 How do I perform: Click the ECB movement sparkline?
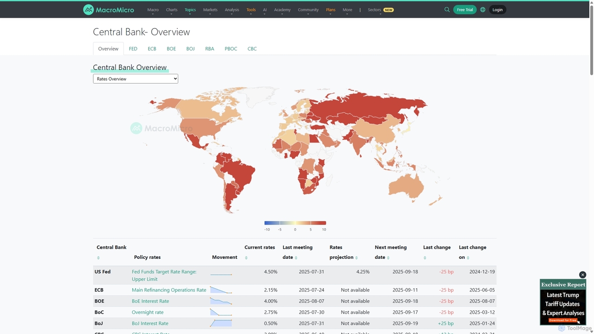point(221,290)
